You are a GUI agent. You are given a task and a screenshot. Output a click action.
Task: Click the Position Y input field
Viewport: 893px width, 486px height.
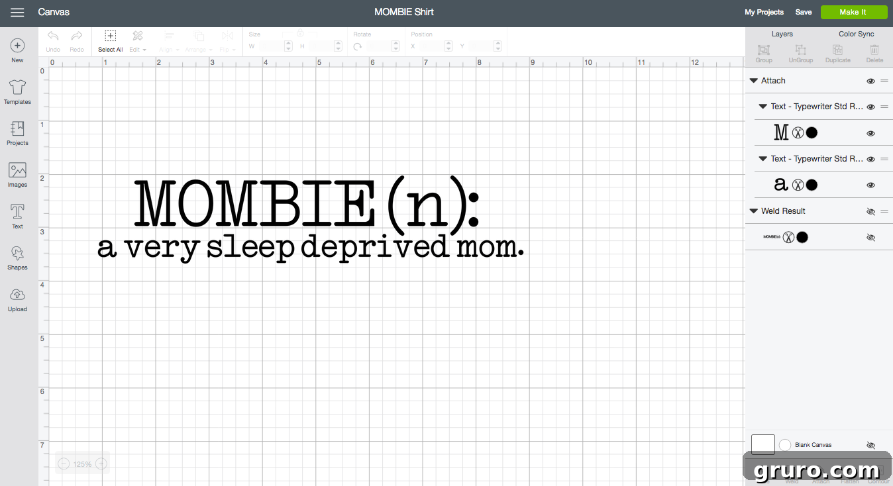(481, 46)
